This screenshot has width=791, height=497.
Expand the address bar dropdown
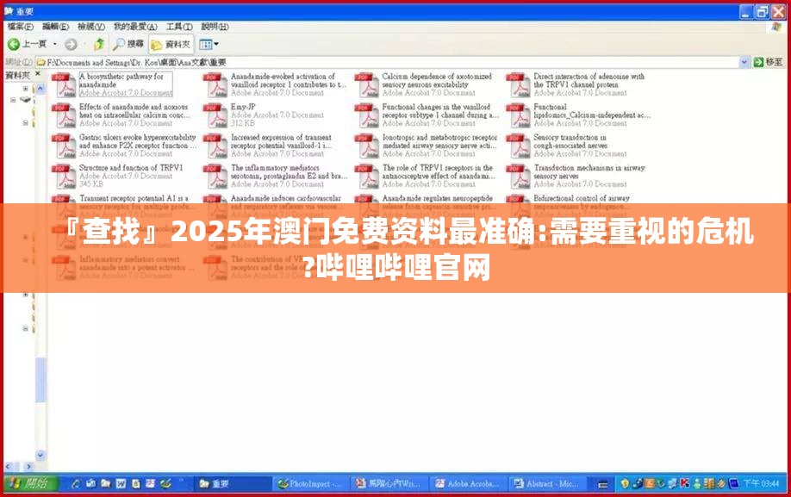point(744,62)
